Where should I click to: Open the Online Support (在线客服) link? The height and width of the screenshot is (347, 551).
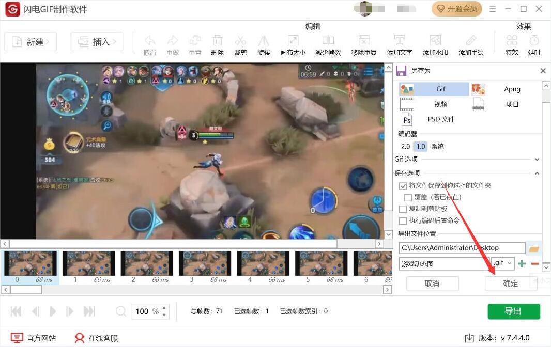tap(96, 338)
